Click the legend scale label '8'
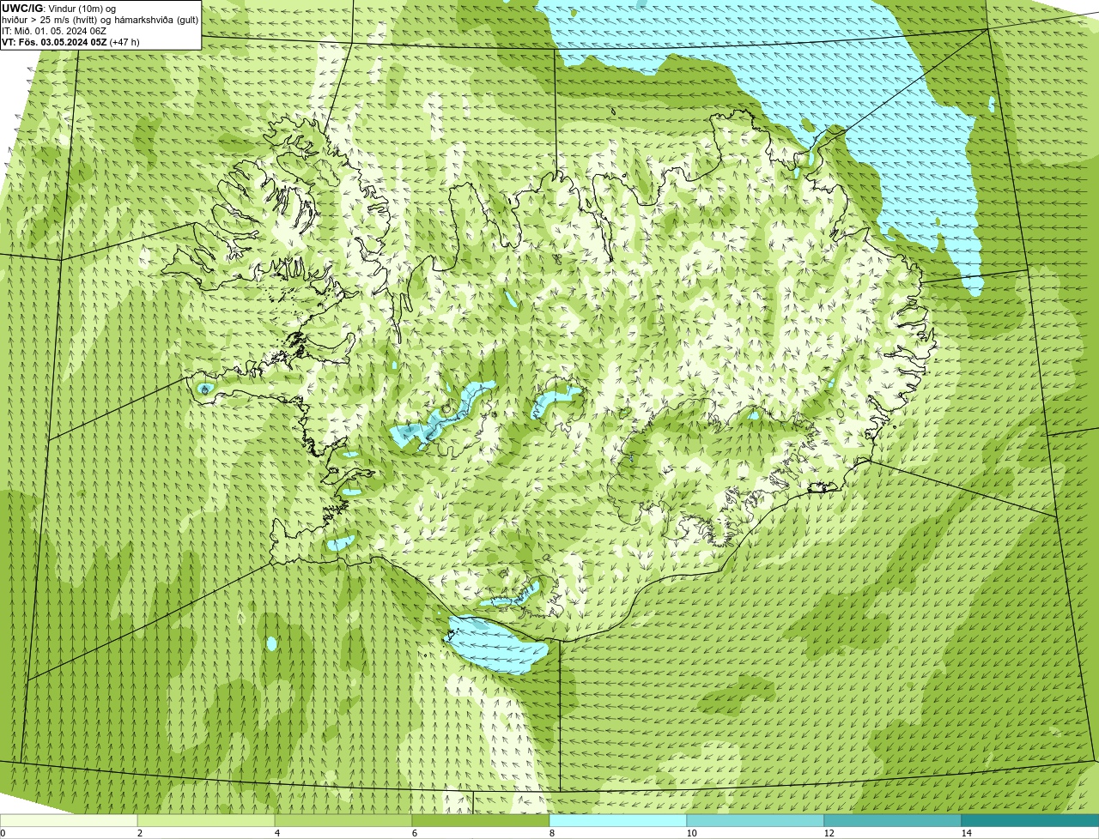The height and width of the screenshot is (839, 1099). point(551,833)
